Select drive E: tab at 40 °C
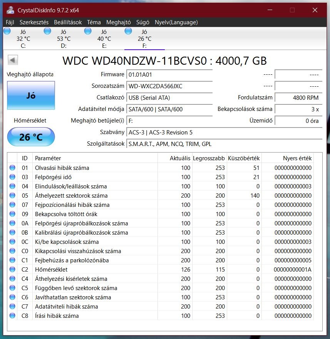 click(104, 39)
